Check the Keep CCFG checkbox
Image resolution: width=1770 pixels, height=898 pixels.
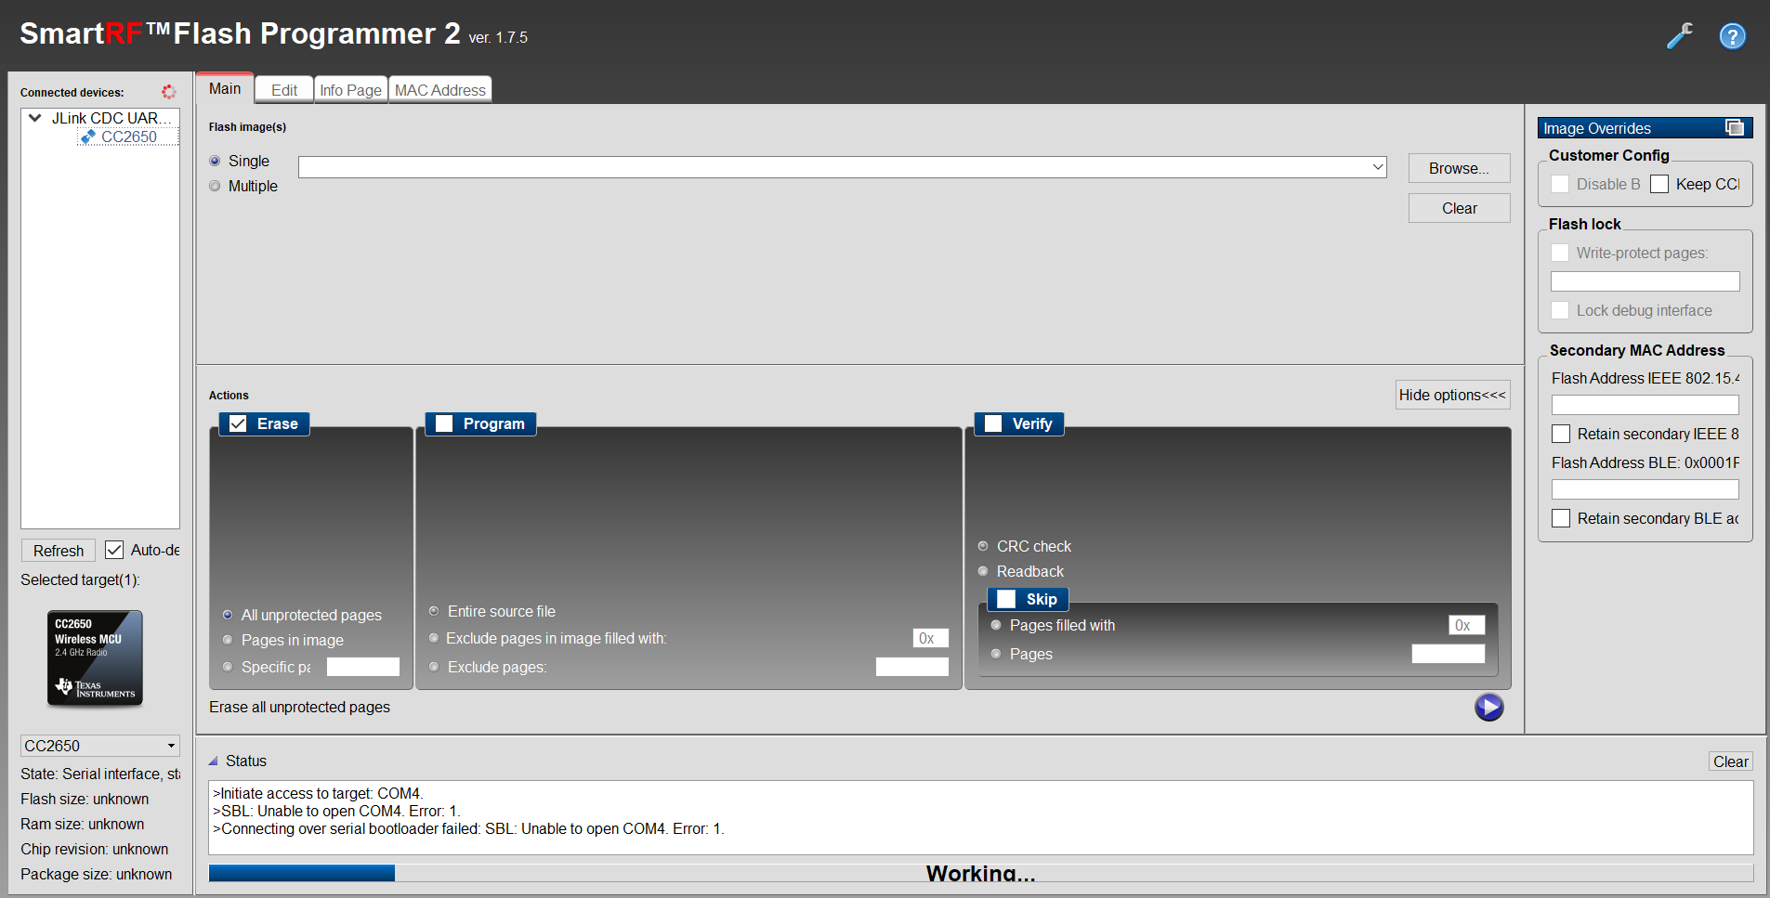[1659, 184]
